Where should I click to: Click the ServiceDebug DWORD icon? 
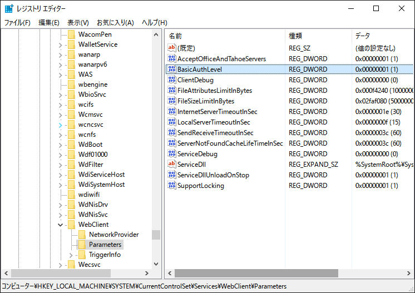point(172,154)
